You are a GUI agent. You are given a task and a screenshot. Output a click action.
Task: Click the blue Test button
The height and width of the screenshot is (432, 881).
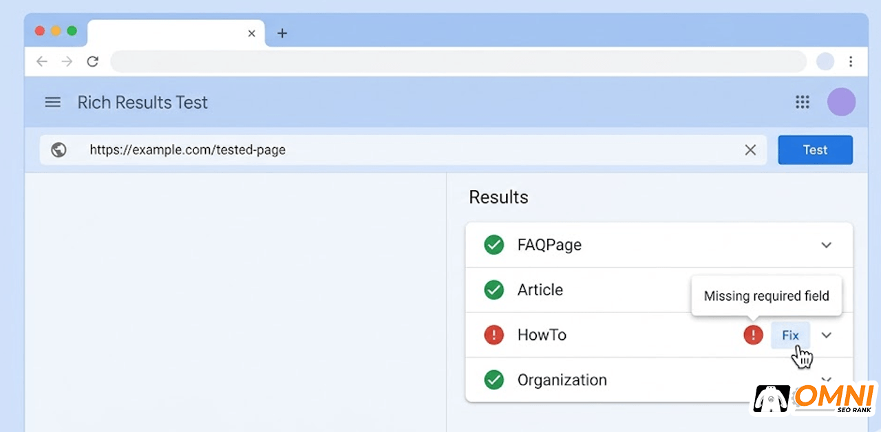click(815, 150)
